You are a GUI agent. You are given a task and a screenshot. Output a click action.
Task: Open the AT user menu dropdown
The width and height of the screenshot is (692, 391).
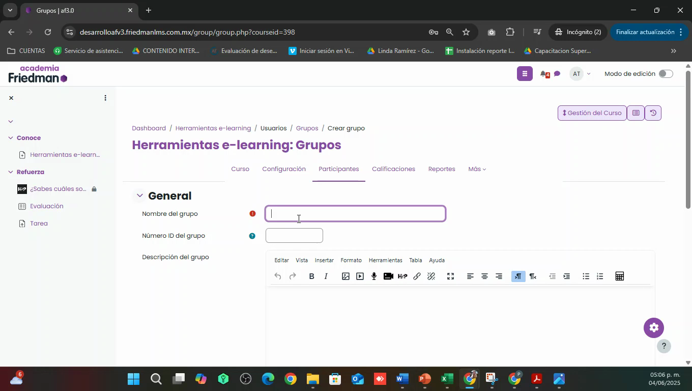pos(581,74)
